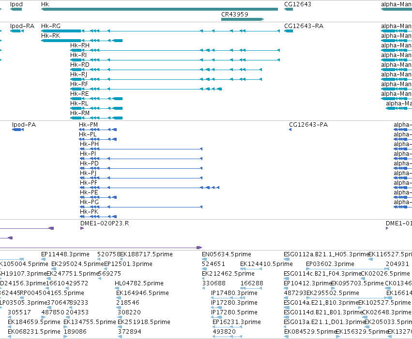The width and height of the screenshot is (412, 339).
Task: Select the EK212462.5prime EST label
Action: (228, 274)
